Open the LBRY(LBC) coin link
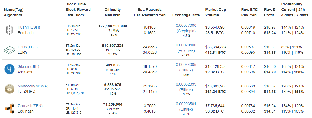 28,47
